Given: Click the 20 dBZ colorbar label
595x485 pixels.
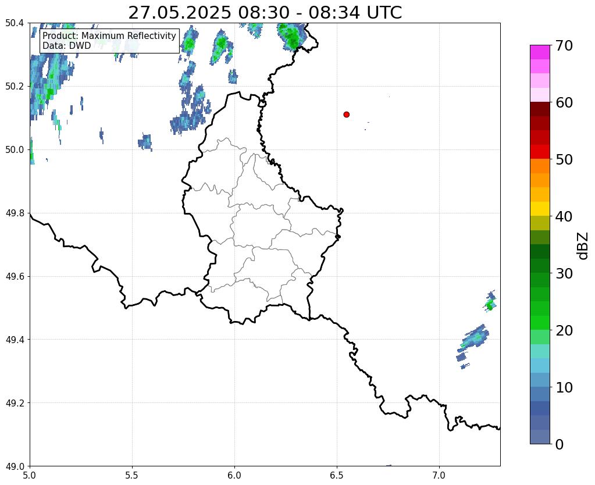Looking at the screenshot, I should [564, 330].
